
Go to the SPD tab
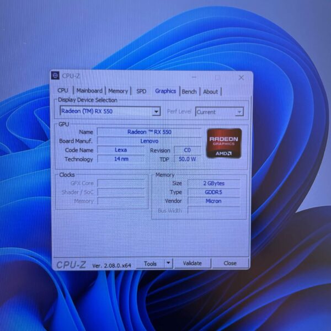141,91
